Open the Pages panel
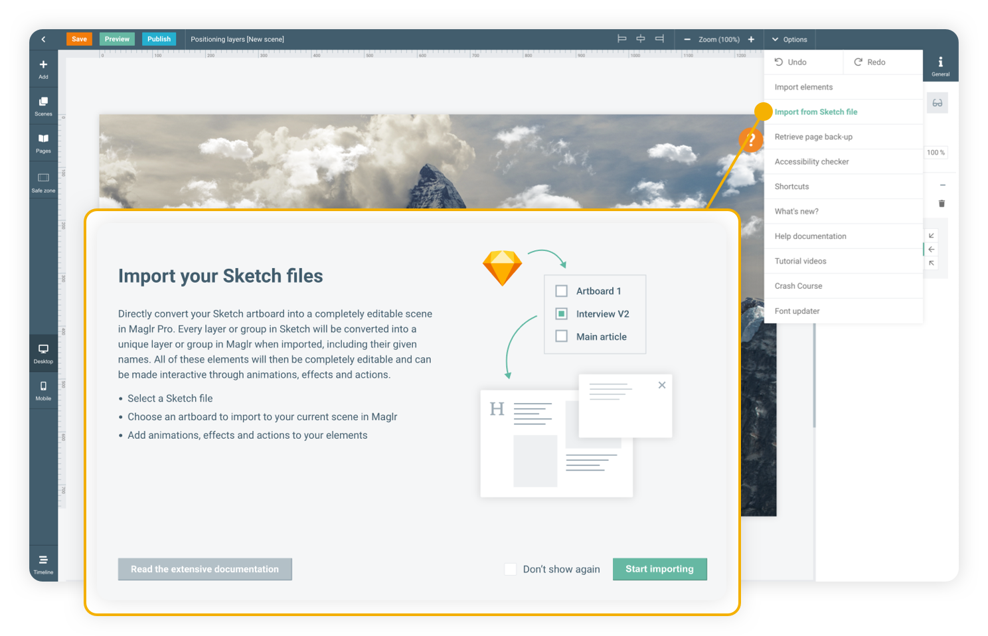The image size is (988, 636). point(43,143)
